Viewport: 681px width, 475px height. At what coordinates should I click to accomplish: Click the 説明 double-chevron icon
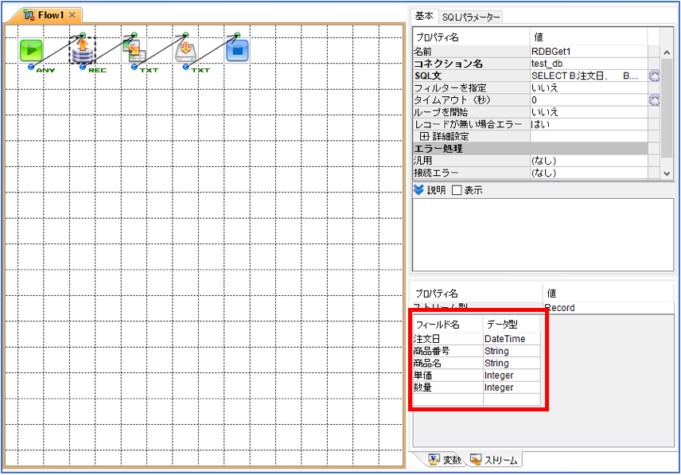coord(418,189)
